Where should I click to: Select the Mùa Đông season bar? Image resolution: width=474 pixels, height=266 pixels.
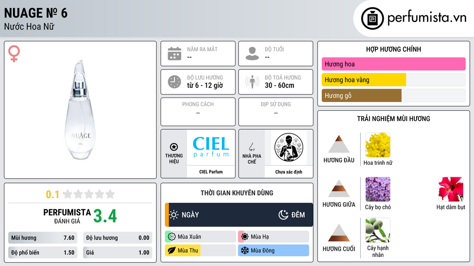point(273,250)
